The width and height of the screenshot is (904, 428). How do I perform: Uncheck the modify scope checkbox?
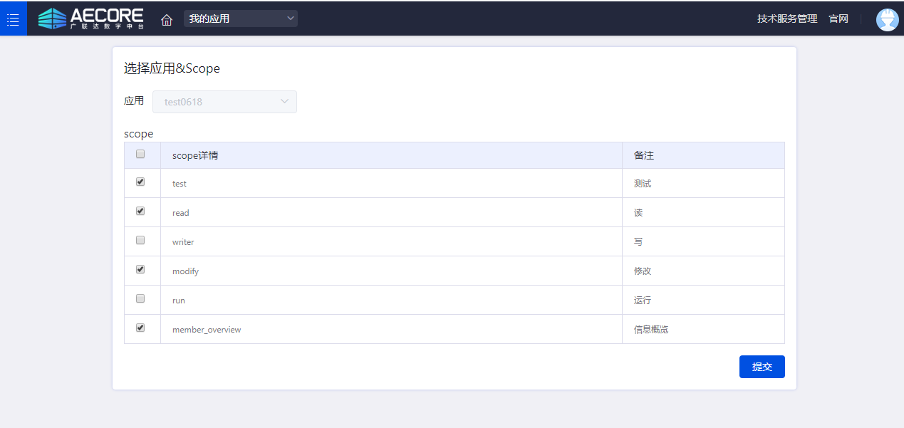tap(140, 270)
